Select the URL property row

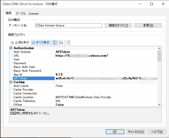85,56
